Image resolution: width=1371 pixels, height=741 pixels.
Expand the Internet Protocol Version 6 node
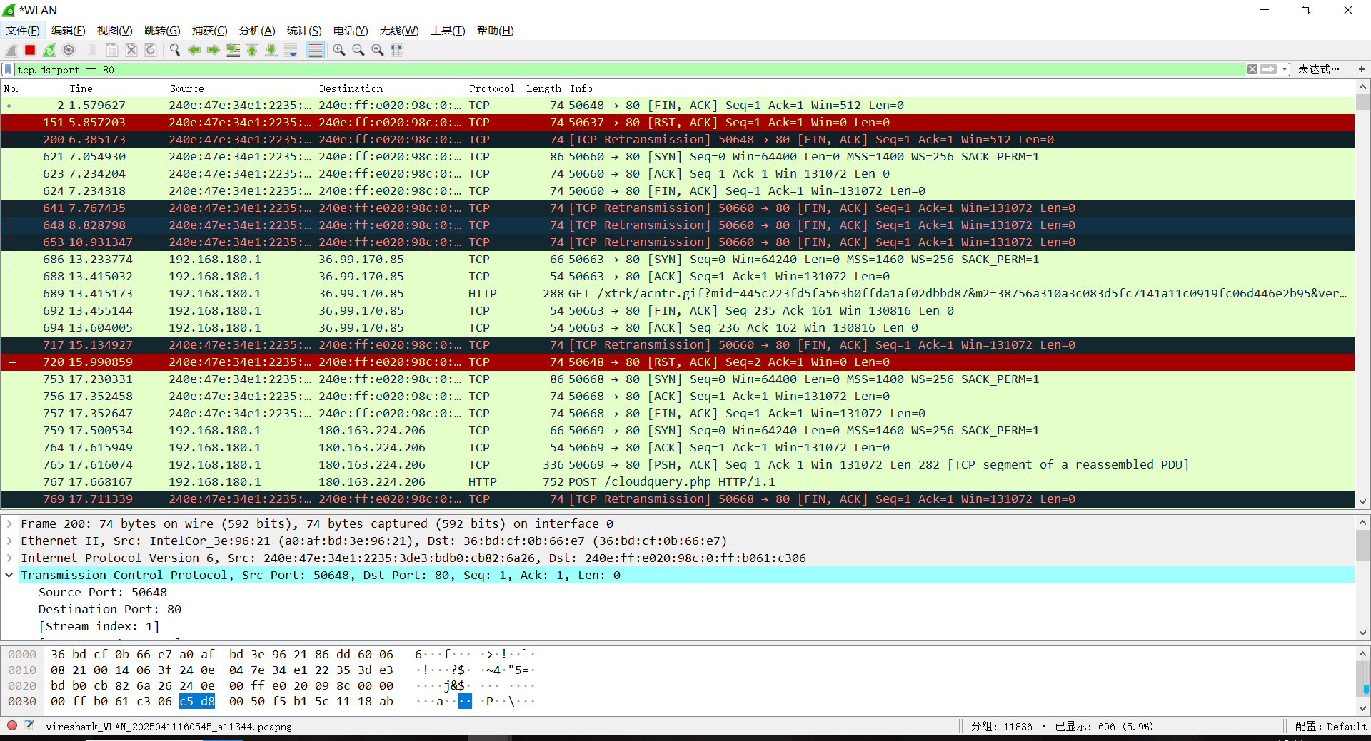(x=9, y=558)
